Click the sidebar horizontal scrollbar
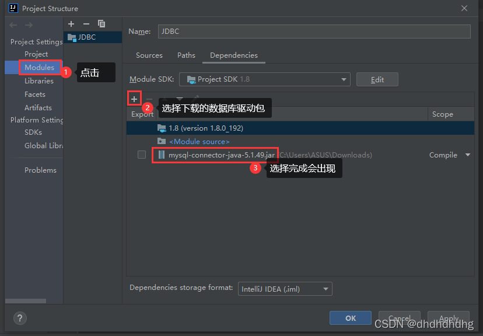Image resolution: width=483 pixels, height=336 pixels. 26,301
